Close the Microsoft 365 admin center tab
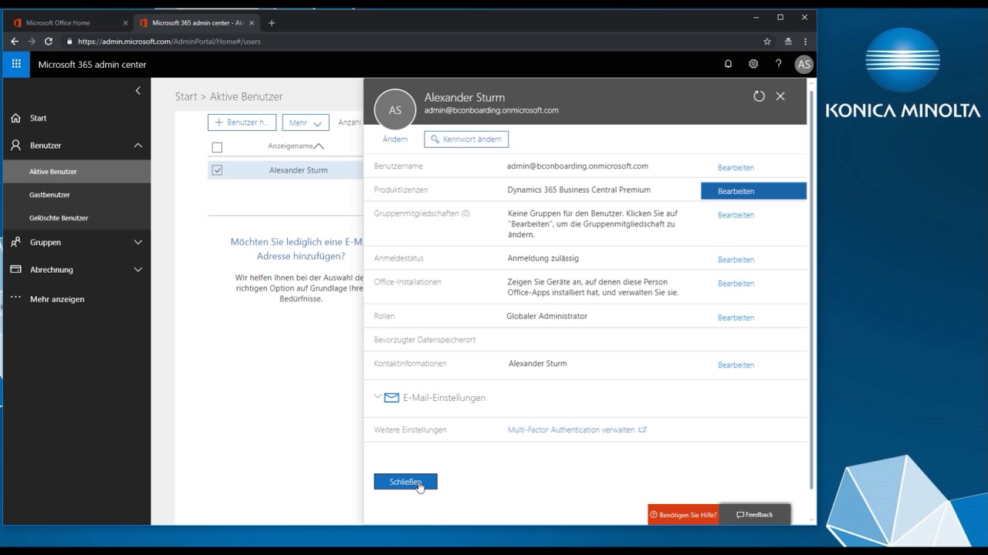Viewport: 988px width, 555px height. [252, 23]
